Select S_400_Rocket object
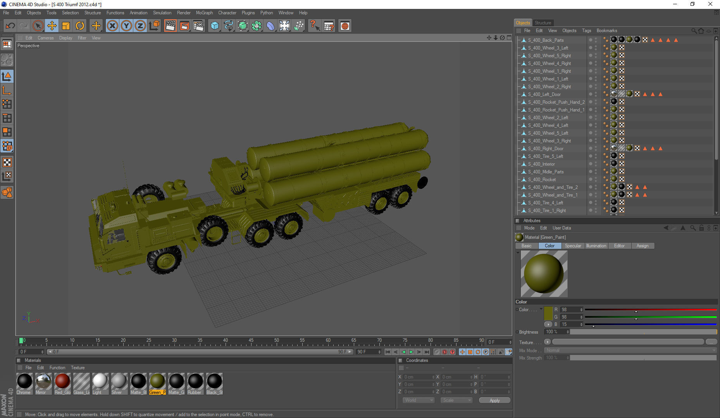720x418 pixels. [x=542, y=180]
